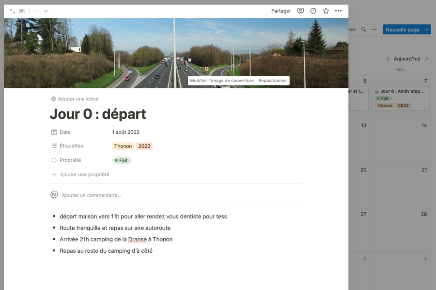Select calendar day 21

click(424, 170)
